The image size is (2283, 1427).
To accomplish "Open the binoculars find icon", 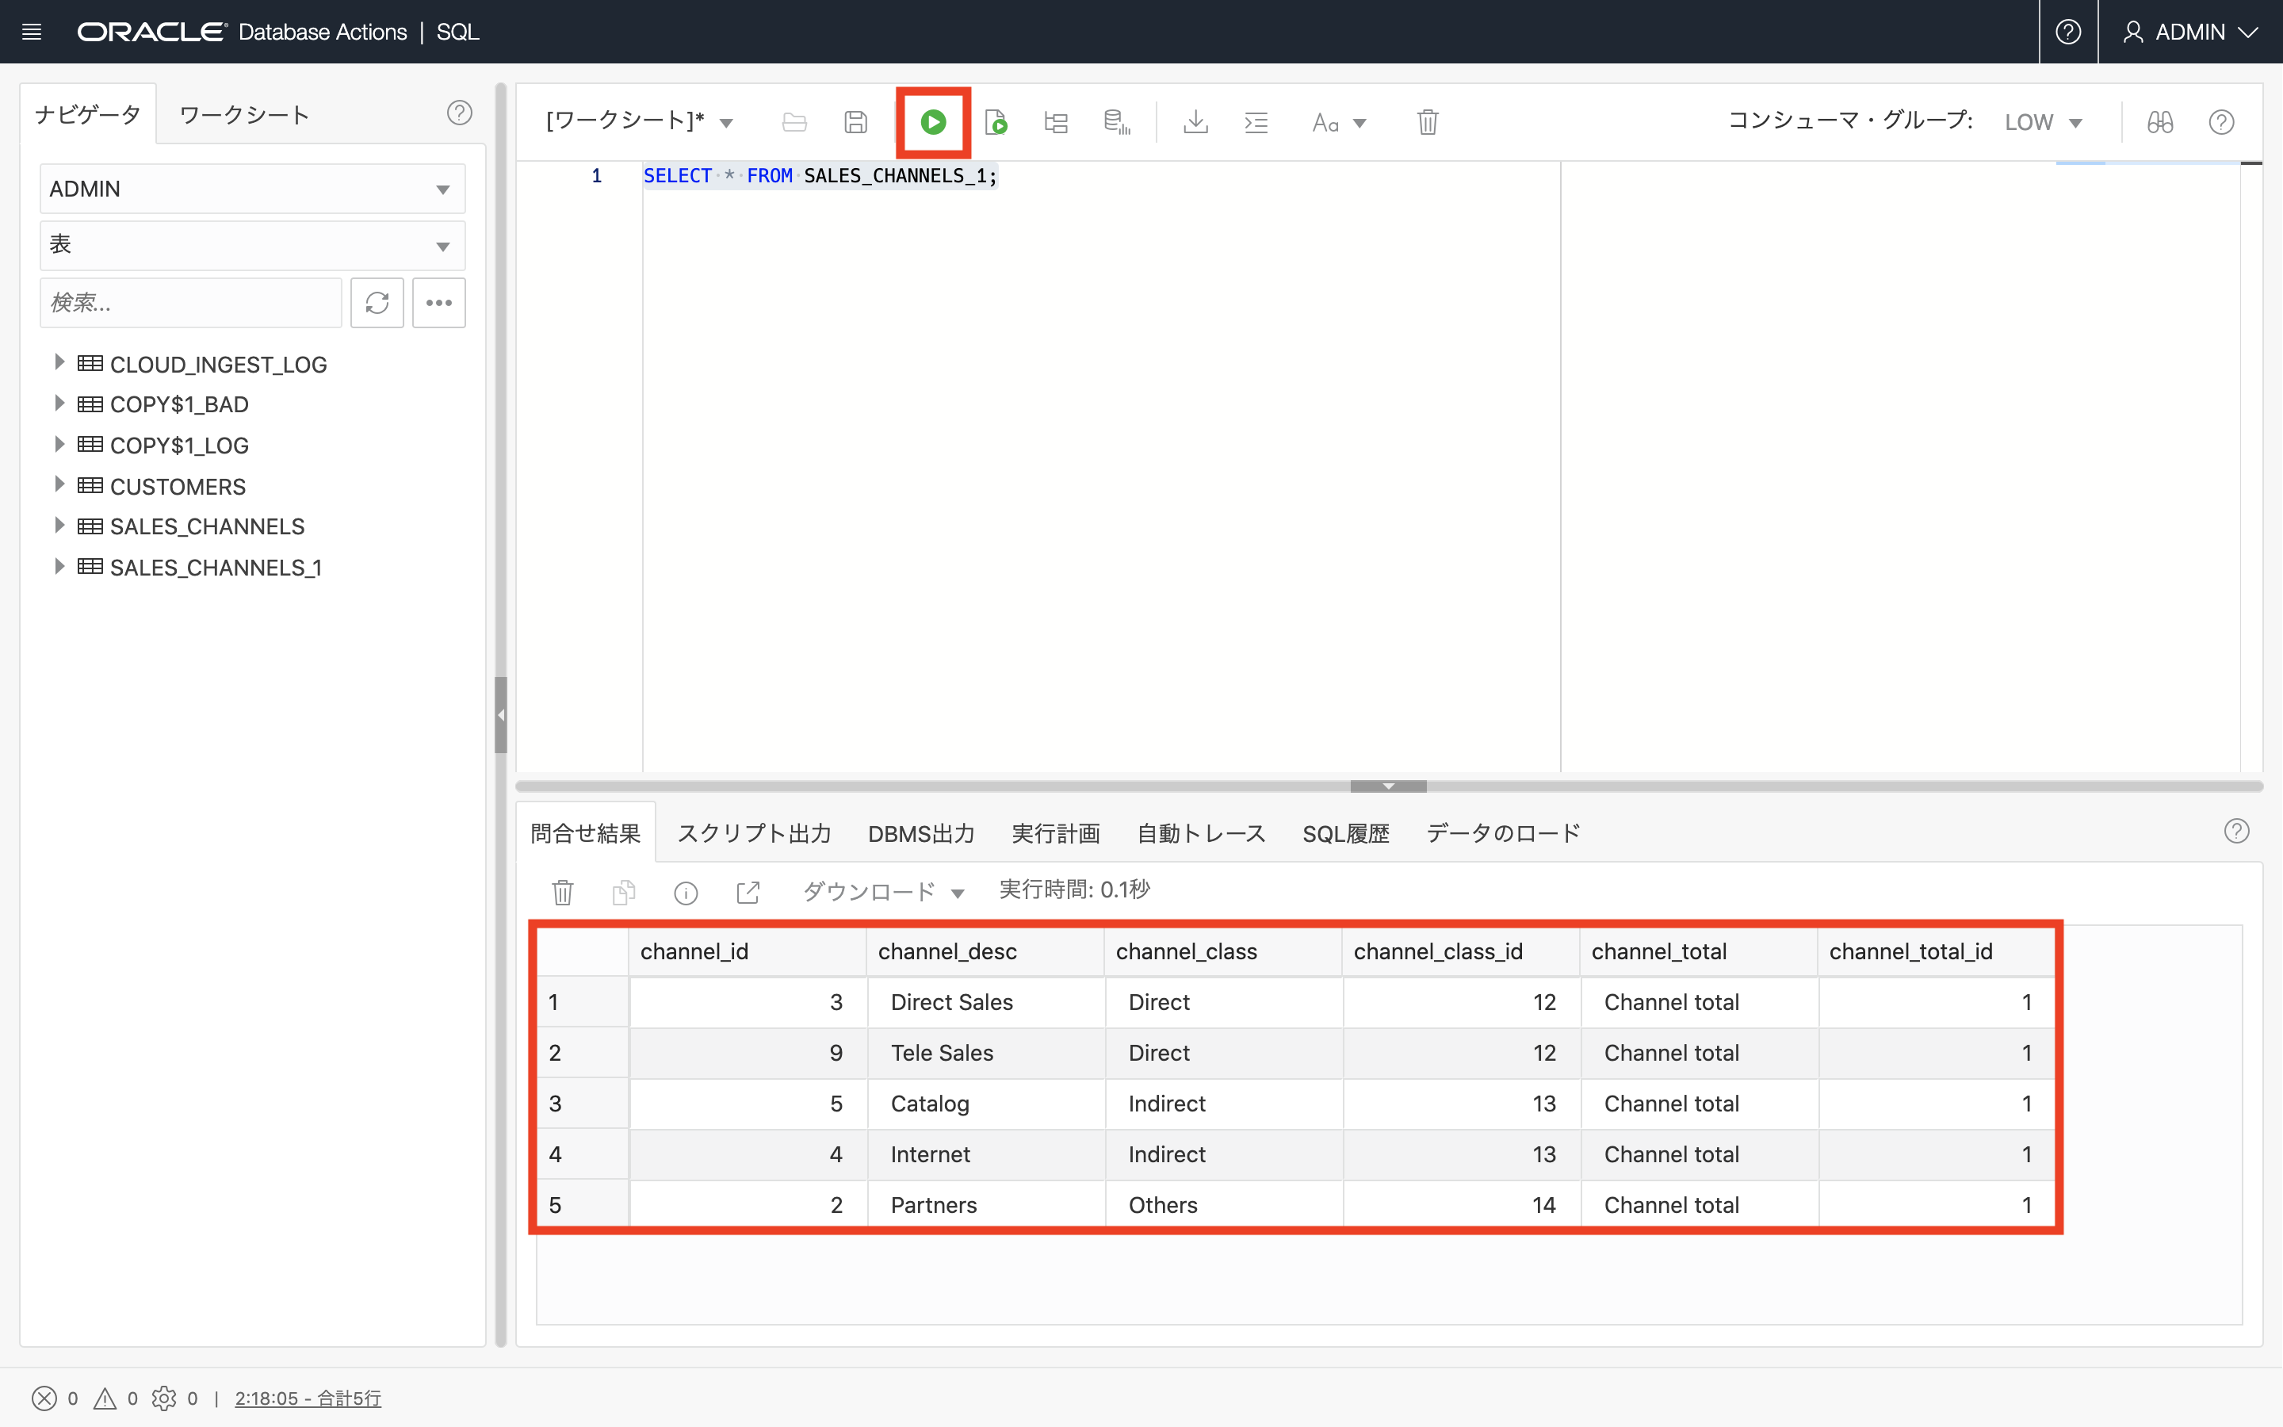I will point(2159,122).
